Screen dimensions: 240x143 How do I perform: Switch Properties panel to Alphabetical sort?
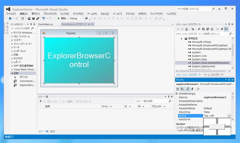pyautogui.click(x=182, y=89)
